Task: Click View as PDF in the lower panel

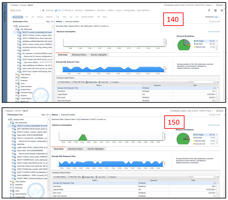Action: (x=215, y=115)
